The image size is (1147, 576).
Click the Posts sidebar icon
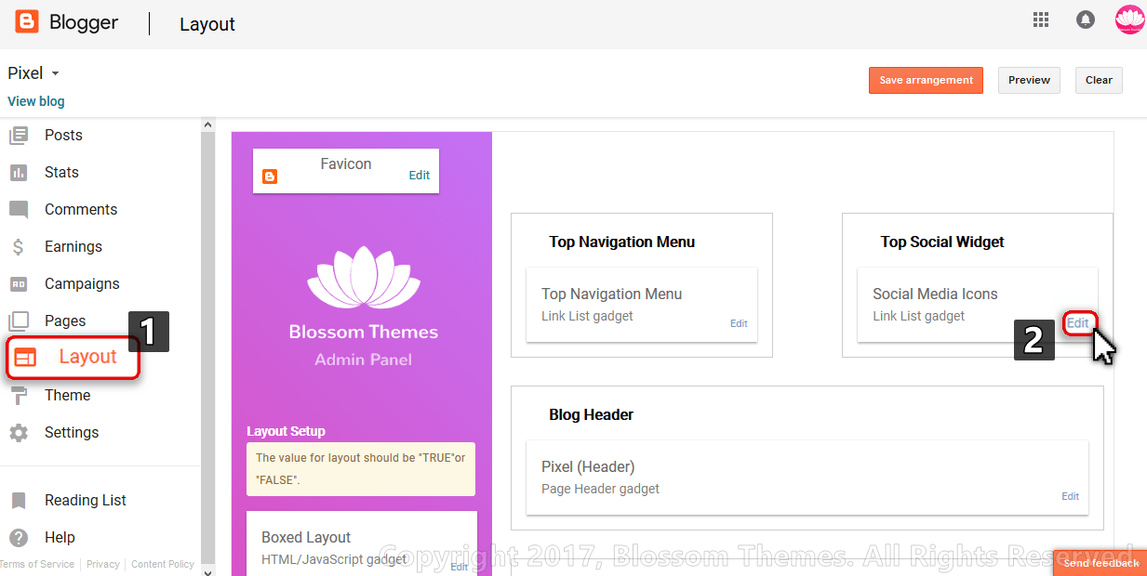pos(19,136)
